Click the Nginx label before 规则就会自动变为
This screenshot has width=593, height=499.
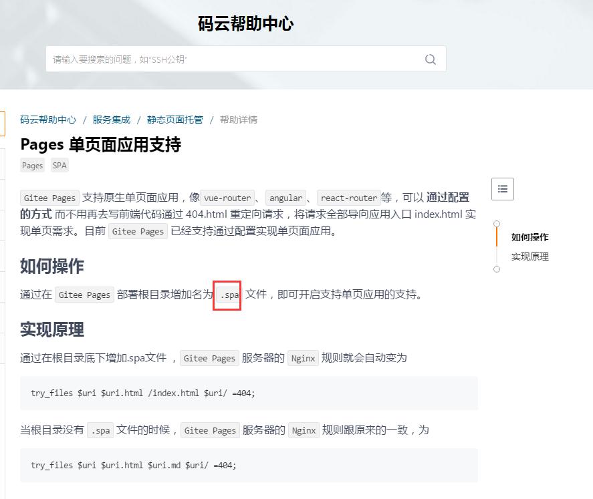tap(304, 358)
